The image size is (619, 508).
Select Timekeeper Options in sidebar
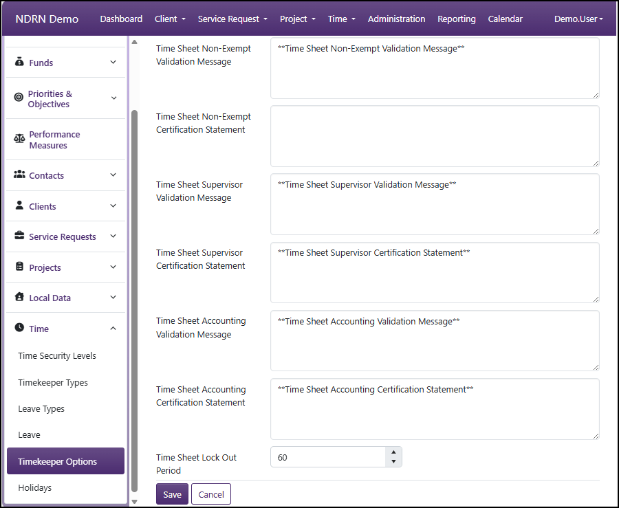click(x=65, y=461)
